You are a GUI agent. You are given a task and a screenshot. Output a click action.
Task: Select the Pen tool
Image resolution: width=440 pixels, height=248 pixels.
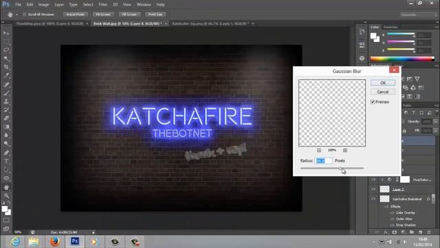(x=6, y=153)
